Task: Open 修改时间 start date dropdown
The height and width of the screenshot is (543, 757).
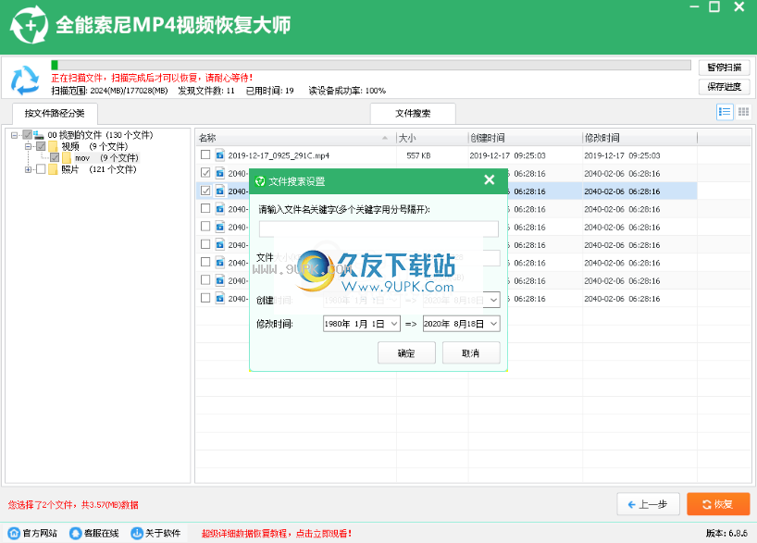Action: [x=394, y=324]
